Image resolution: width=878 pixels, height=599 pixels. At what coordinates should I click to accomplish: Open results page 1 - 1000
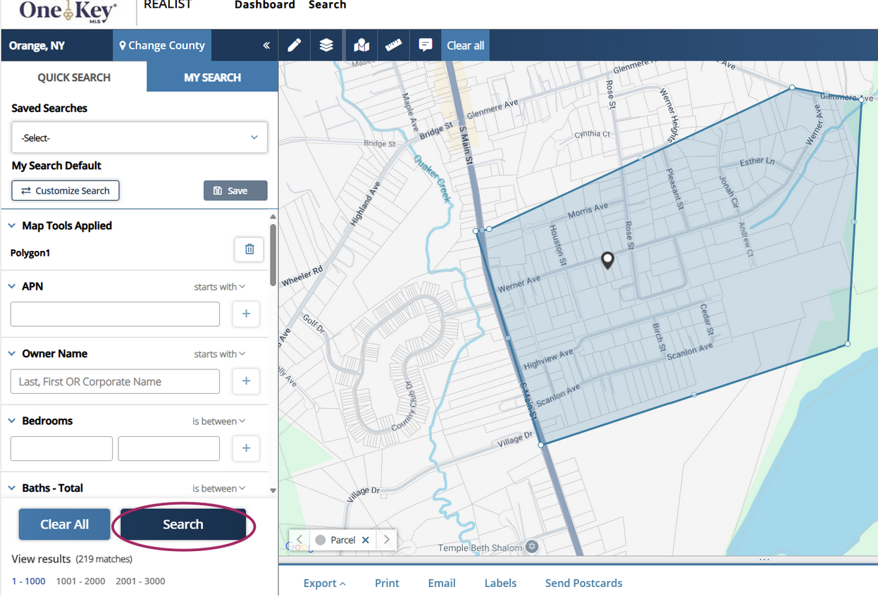[x=29, y=581]
